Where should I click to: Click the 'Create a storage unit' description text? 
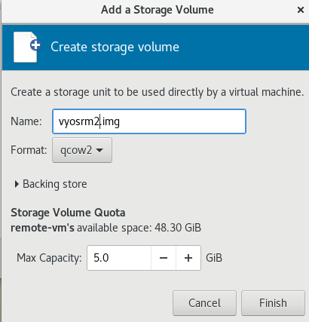tap(158, 92)
